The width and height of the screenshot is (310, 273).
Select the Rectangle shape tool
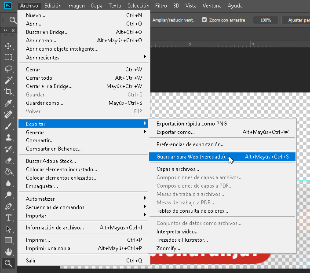point(8,240)
